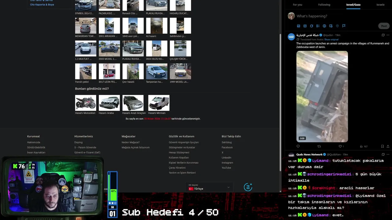Open the Çerez Yönetimi link
The height and width of the screenshot is (220, 392).
pos(177,168)
